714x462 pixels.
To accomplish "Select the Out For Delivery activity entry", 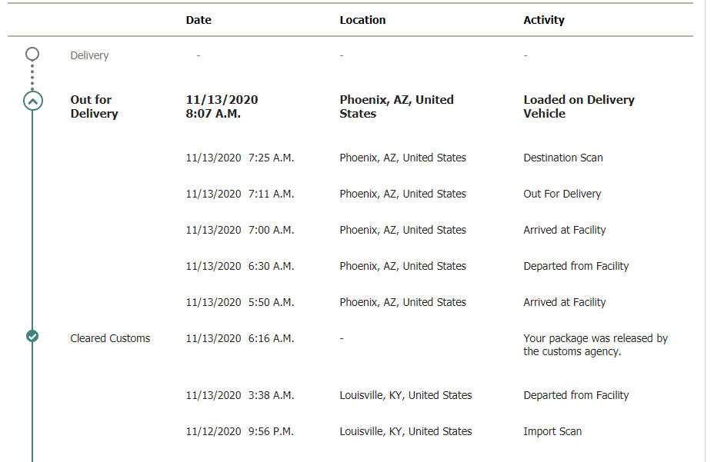I will coord(562,194).
